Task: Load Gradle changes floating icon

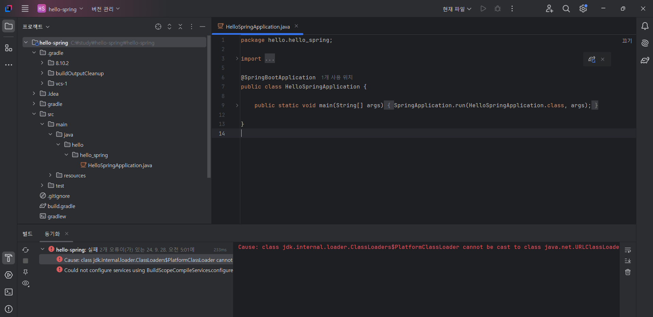Action: coord(592,59)
